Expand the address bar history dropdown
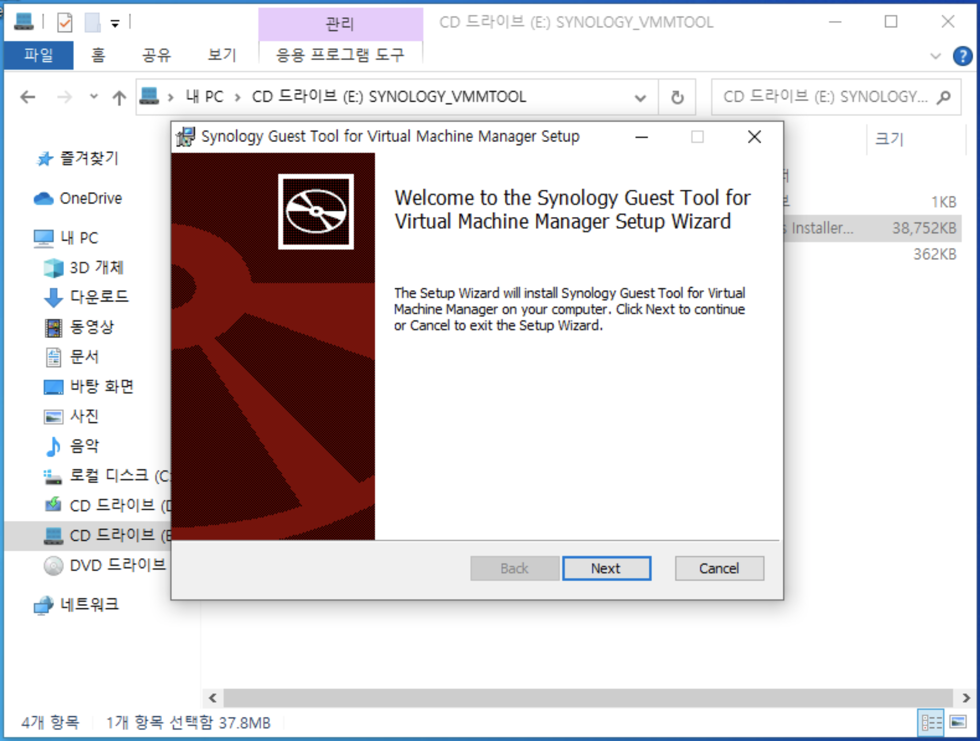 point(640,97)
